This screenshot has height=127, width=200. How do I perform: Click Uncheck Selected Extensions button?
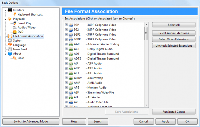[x=174, y=46]
